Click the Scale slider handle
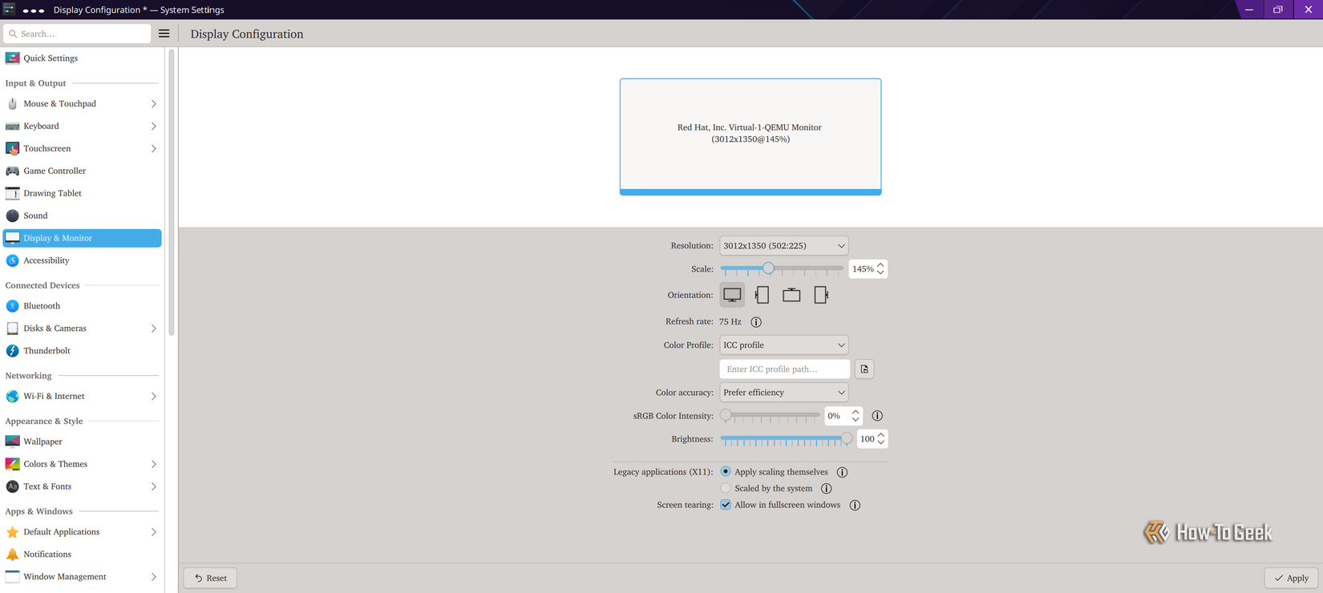The height and width of the screenshot is (593, 1323). coord(768,268)
